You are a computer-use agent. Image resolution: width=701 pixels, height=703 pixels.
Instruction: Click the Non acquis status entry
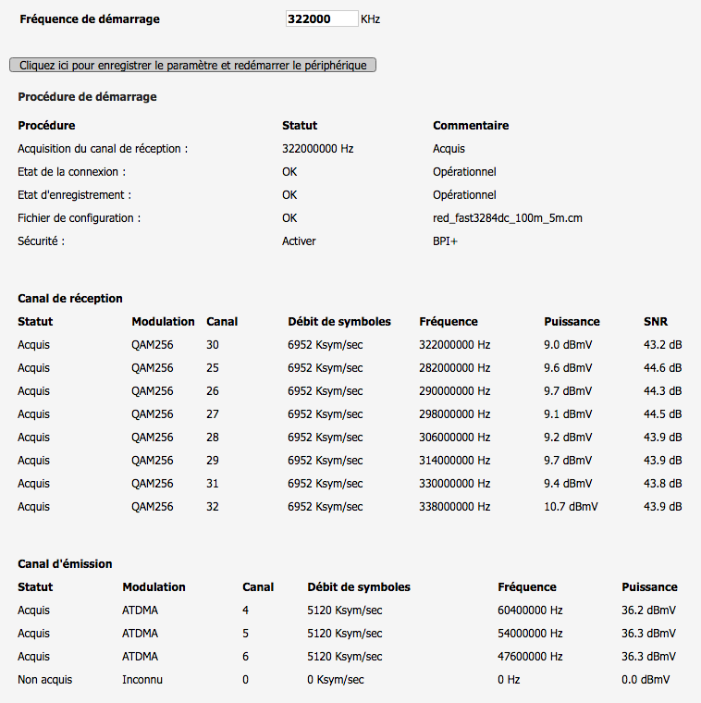(x=44, y=680)
